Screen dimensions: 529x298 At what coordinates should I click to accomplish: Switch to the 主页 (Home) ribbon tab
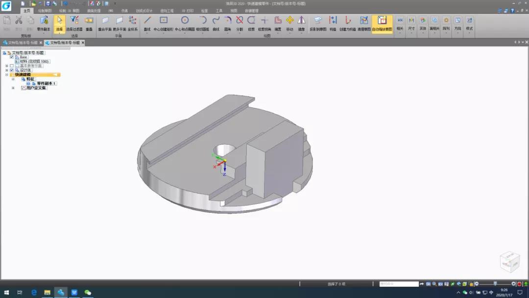(x=26, y=11)
